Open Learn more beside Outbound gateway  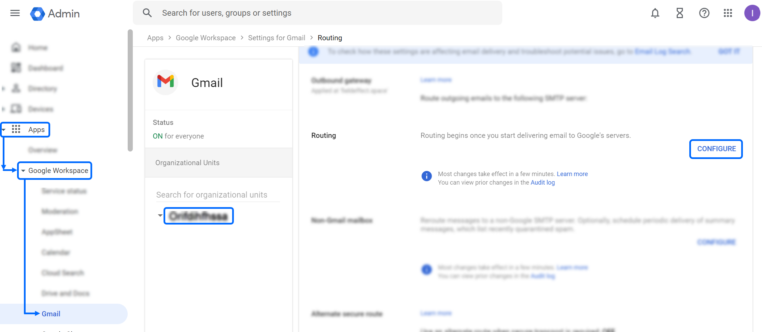coord(436,80)
